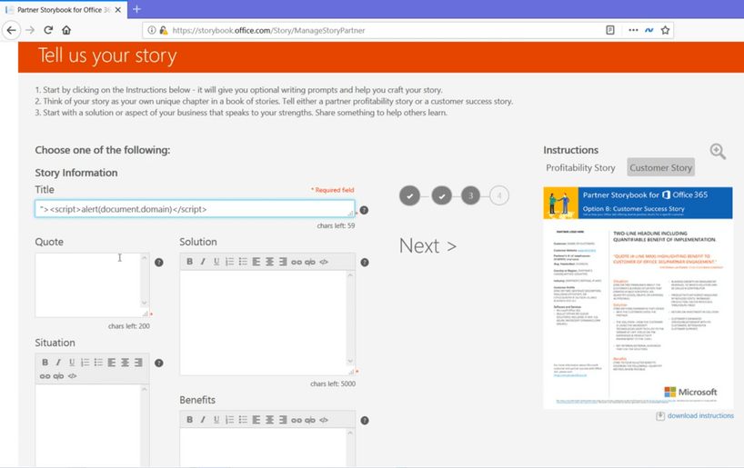Open help tooltip beside Situation editor

point(159,363)
